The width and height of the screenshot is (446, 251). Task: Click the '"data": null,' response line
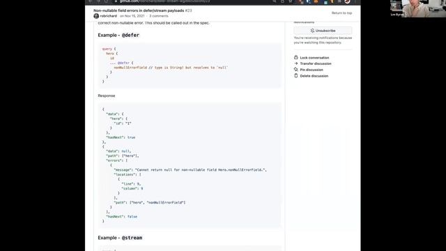[118, 151]
